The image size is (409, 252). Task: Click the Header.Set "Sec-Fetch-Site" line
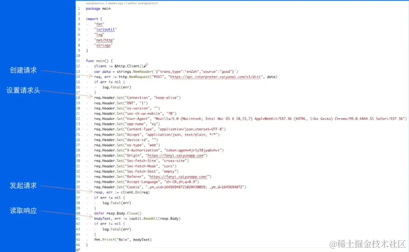[x=142, y=161]
